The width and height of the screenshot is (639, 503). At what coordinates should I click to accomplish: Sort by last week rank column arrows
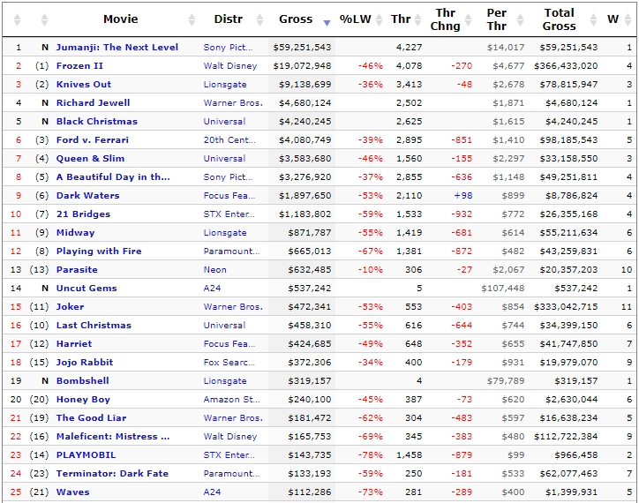click(x=44, y=19)
